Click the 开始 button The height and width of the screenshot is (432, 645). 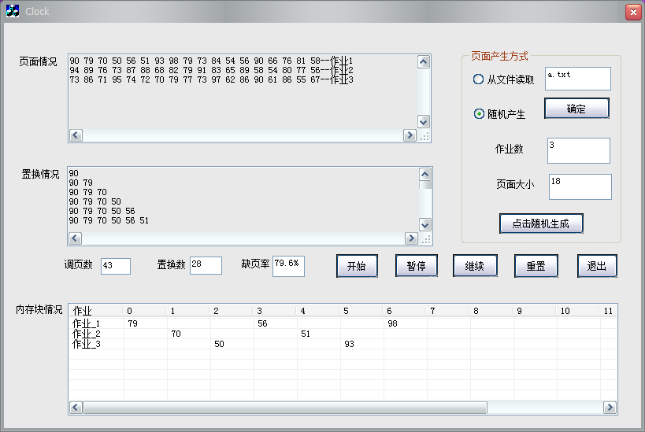(357, 266)
